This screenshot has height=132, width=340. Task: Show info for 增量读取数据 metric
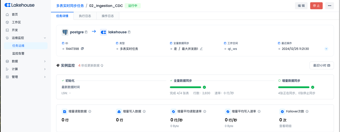tap(90, 112)
